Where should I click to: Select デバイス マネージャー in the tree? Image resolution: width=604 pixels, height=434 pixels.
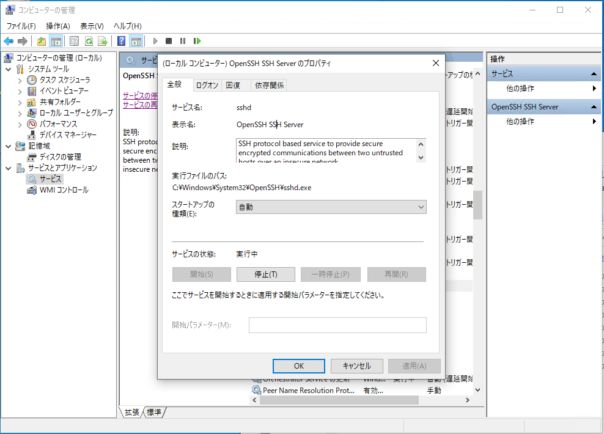68,135
